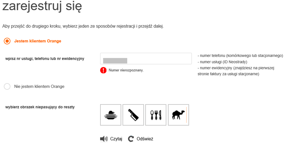Select the camel captcha image
This screenshot has width=290, height=148.
(x=178, y=115)
